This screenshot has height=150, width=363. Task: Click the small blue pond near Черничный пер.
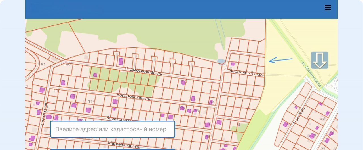point(221,61)
